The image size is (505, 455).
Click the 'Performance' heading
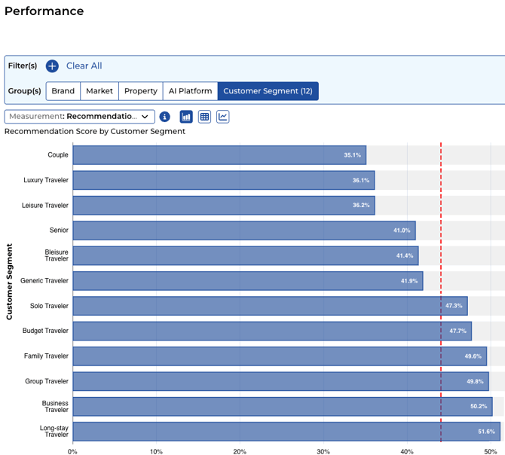click(44, 11)
